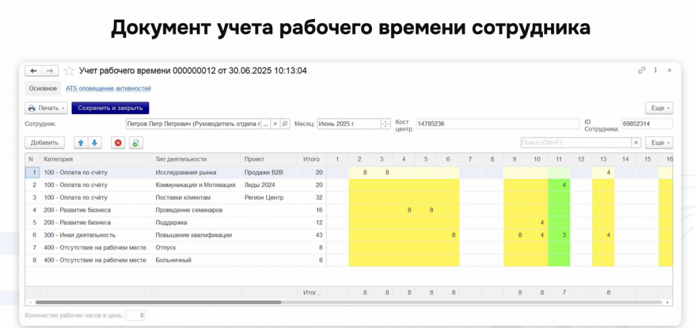Click the green document icon button
The height and width of the screenshot is (328, 695).
136,142
